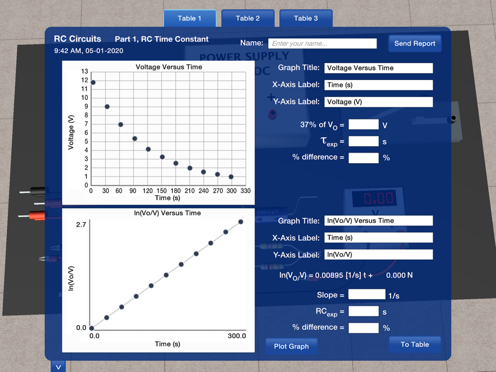Edit the Voltage Versus Time graph title field
The height and width of the screenshot is (372, 496).
coord(379,68)
